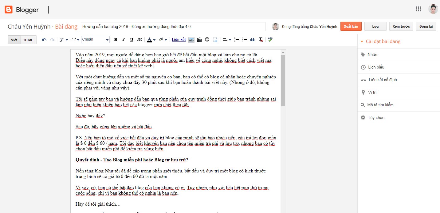Open the Chuẩn paragraph style dropdown
The image size is (440, 213).
tap(95, 40)
